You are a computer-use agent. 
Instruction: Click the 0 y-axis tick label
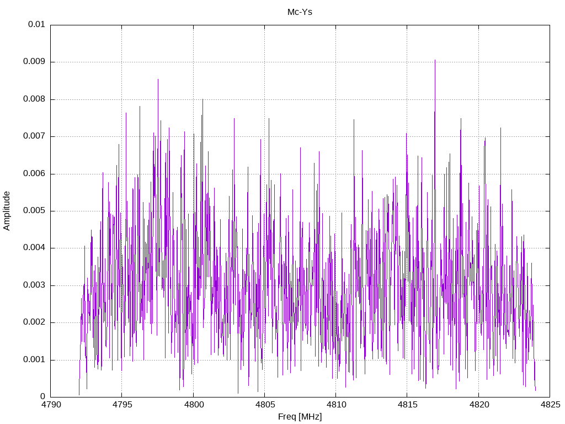pyautogui.click(x=43, y=396)
